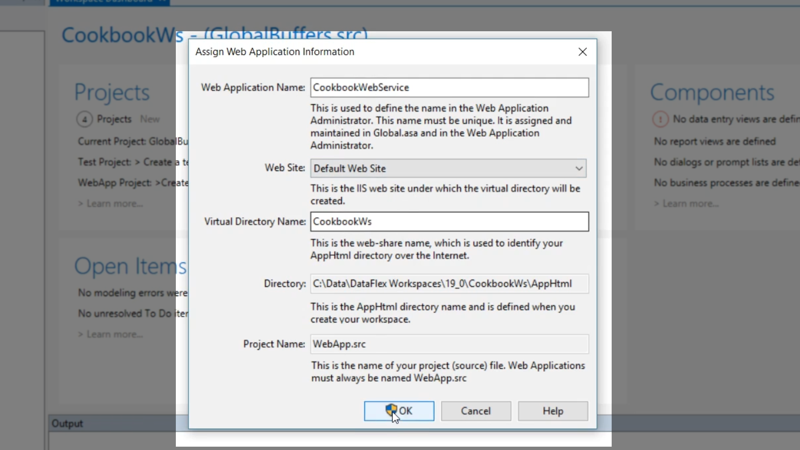Expand the Web Site dropdown arrow
The image size is (800, 450).
pyautogui.click(x=579, y=168)
